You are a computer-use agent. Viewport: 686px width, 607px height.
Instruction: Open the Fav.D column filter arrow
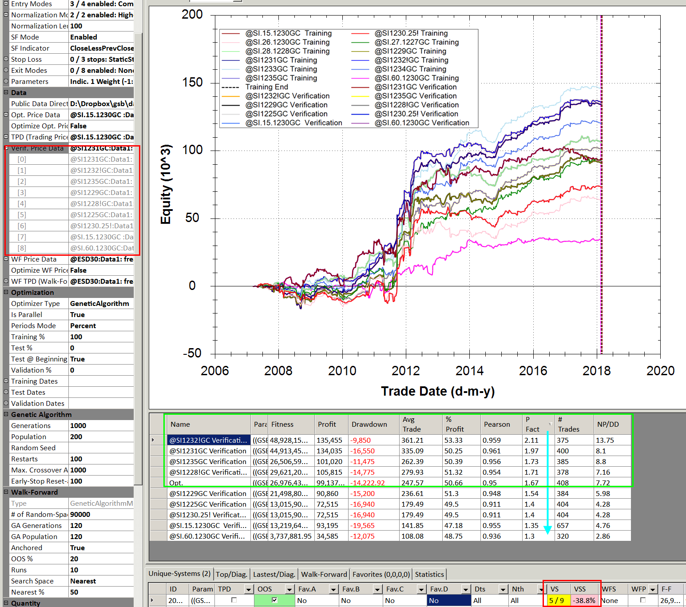(465, 589)
